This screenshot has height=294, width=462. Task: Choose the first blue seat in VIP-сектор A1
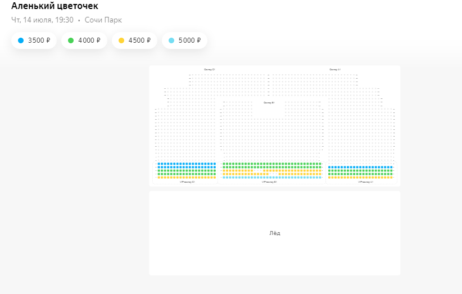coord(329,167)
